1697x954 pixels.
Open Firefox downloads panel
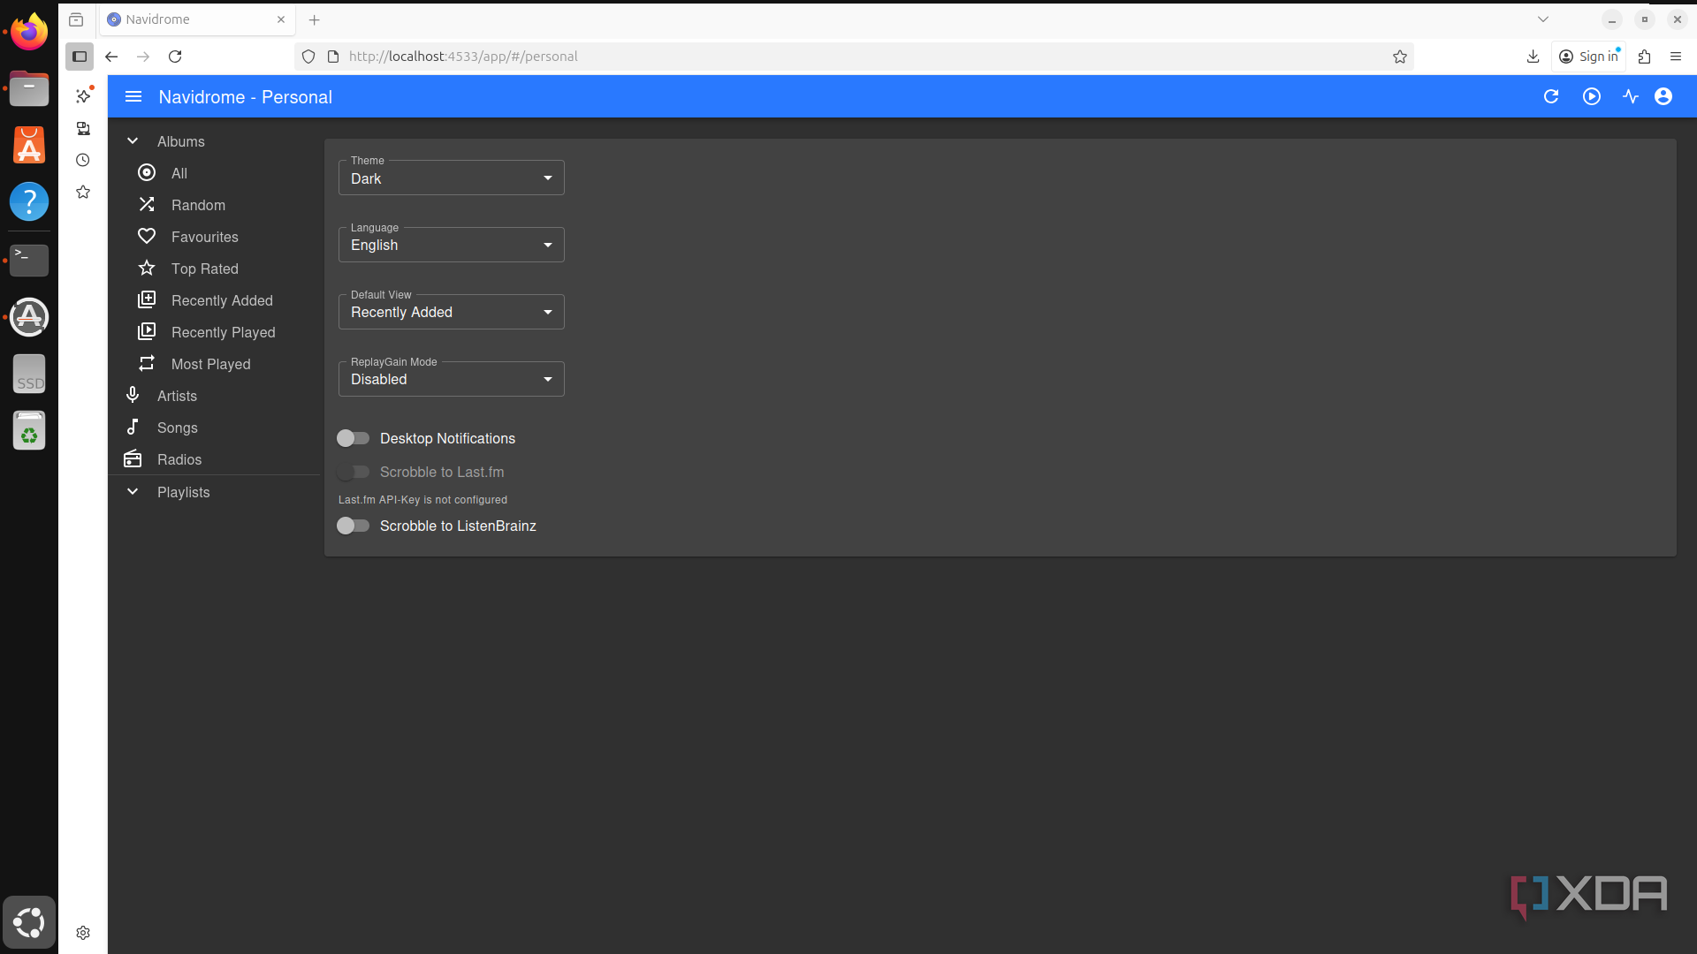1533,57
